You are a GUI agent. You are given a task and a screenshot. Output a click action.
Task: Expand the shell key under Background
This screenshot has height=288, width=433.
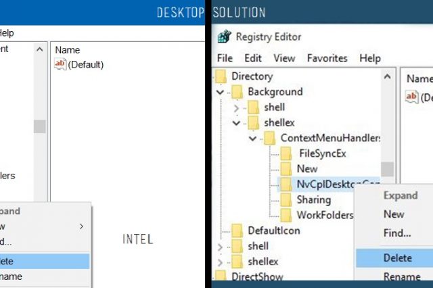[x=236, y=107]
